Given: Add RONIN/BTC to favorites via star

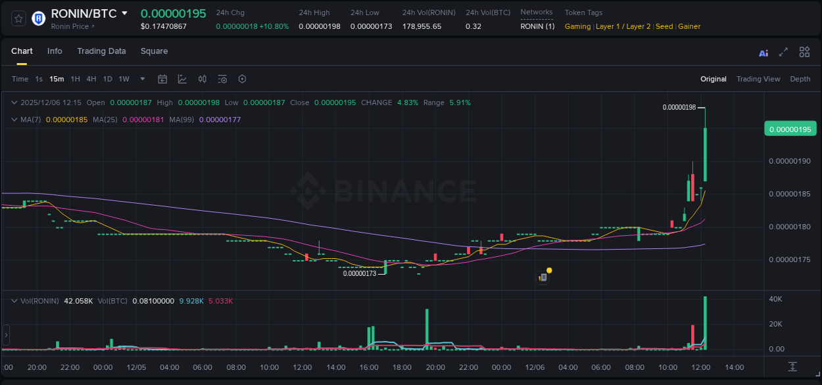Looking at the screenshot, I should (18, 18).
